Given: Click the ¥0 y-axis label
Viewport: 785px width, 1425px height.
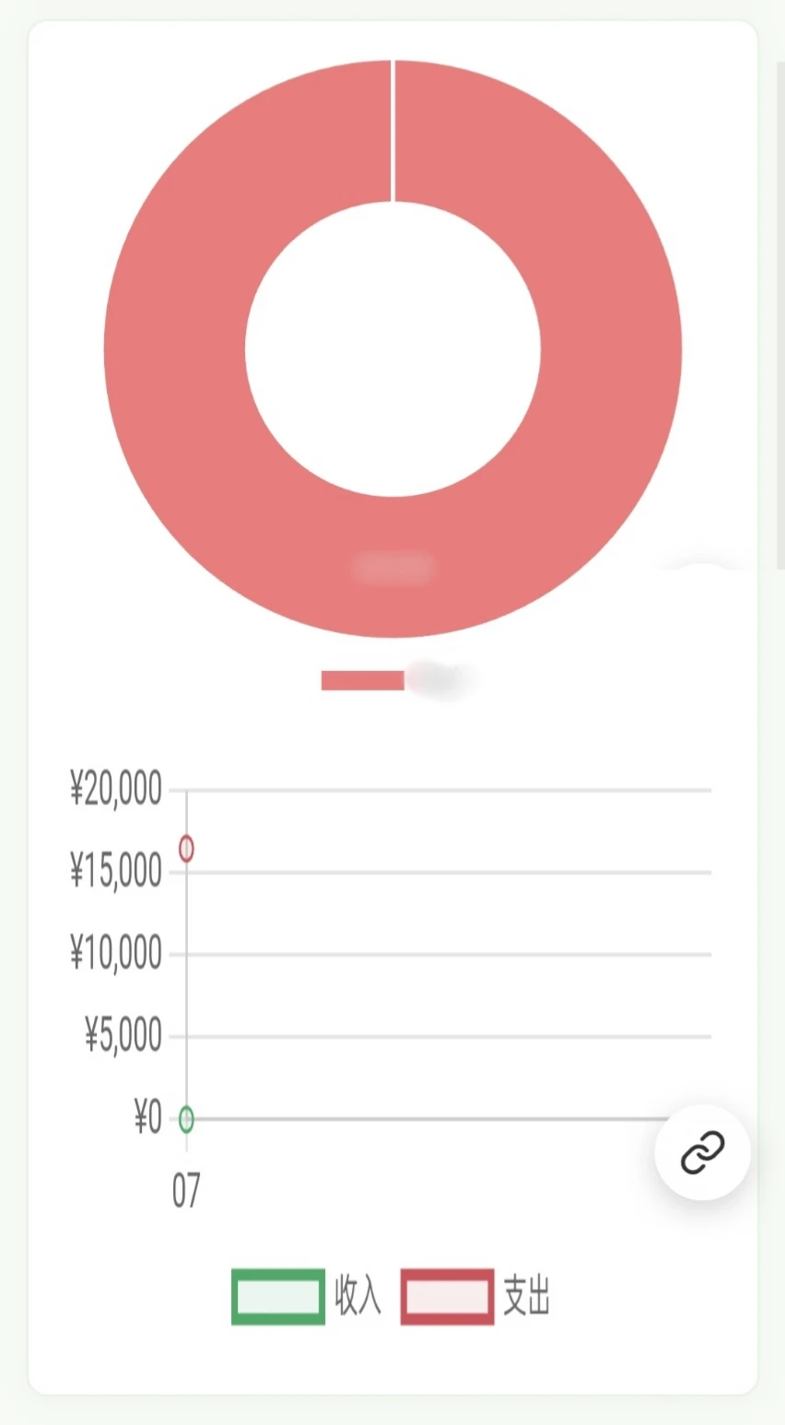Looking at the screenshot, I should 147,1117.
